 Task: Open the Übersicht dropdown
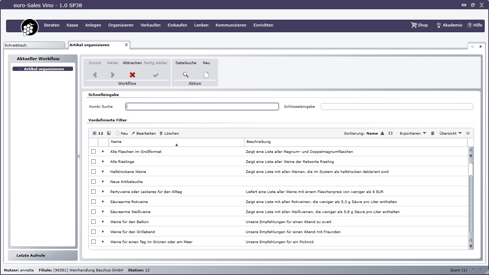click(x=450, y=133)
